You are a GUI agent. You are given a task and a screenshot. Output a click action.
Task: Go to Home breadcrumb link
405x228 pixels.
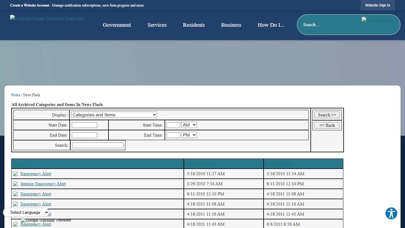coord(16,95)
